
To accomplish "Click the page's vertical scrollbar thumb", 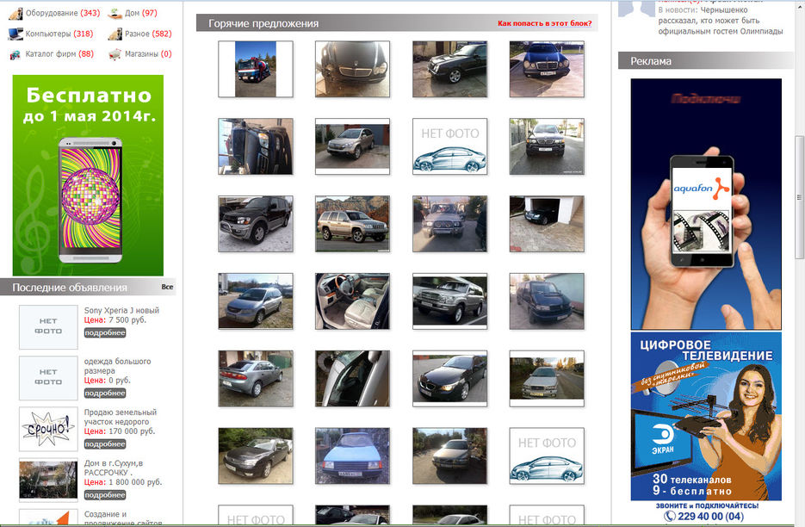I will click(x=799, y=198).
